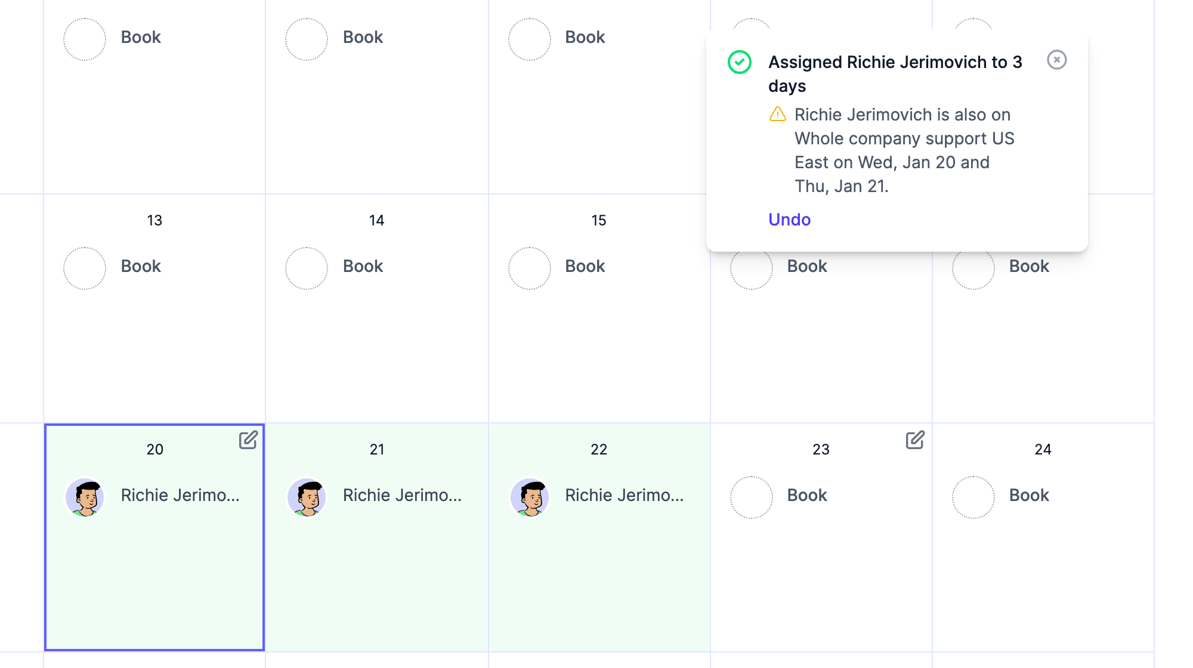
Task: Select Richie Jerimovich name on day 22
Action: [624, 495]
